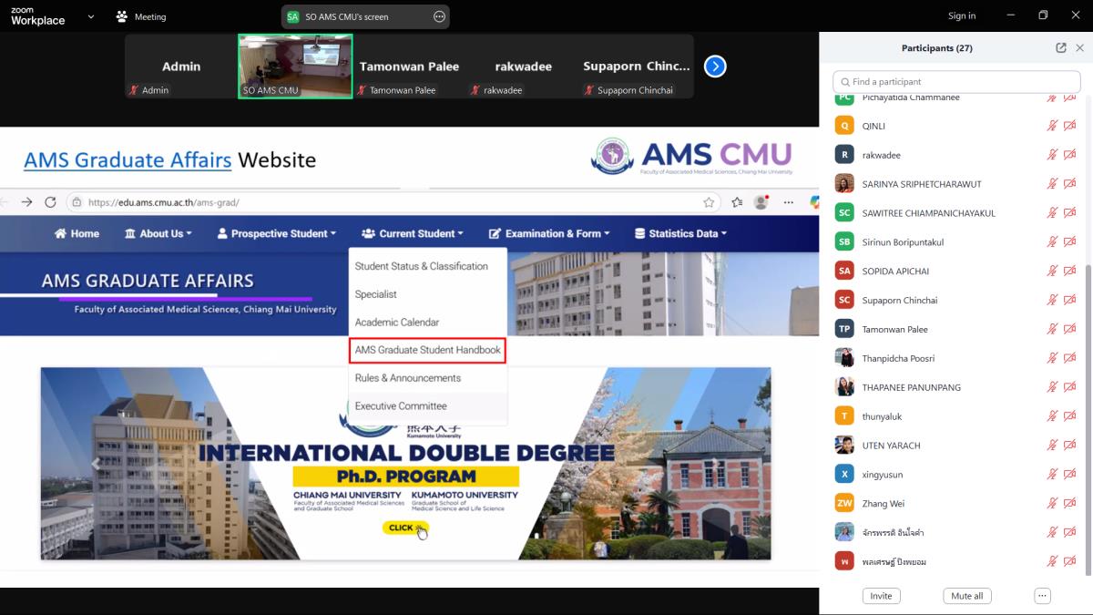Click the Find a participant search field
The image size is (1093, 615).
tap(955, 81)
